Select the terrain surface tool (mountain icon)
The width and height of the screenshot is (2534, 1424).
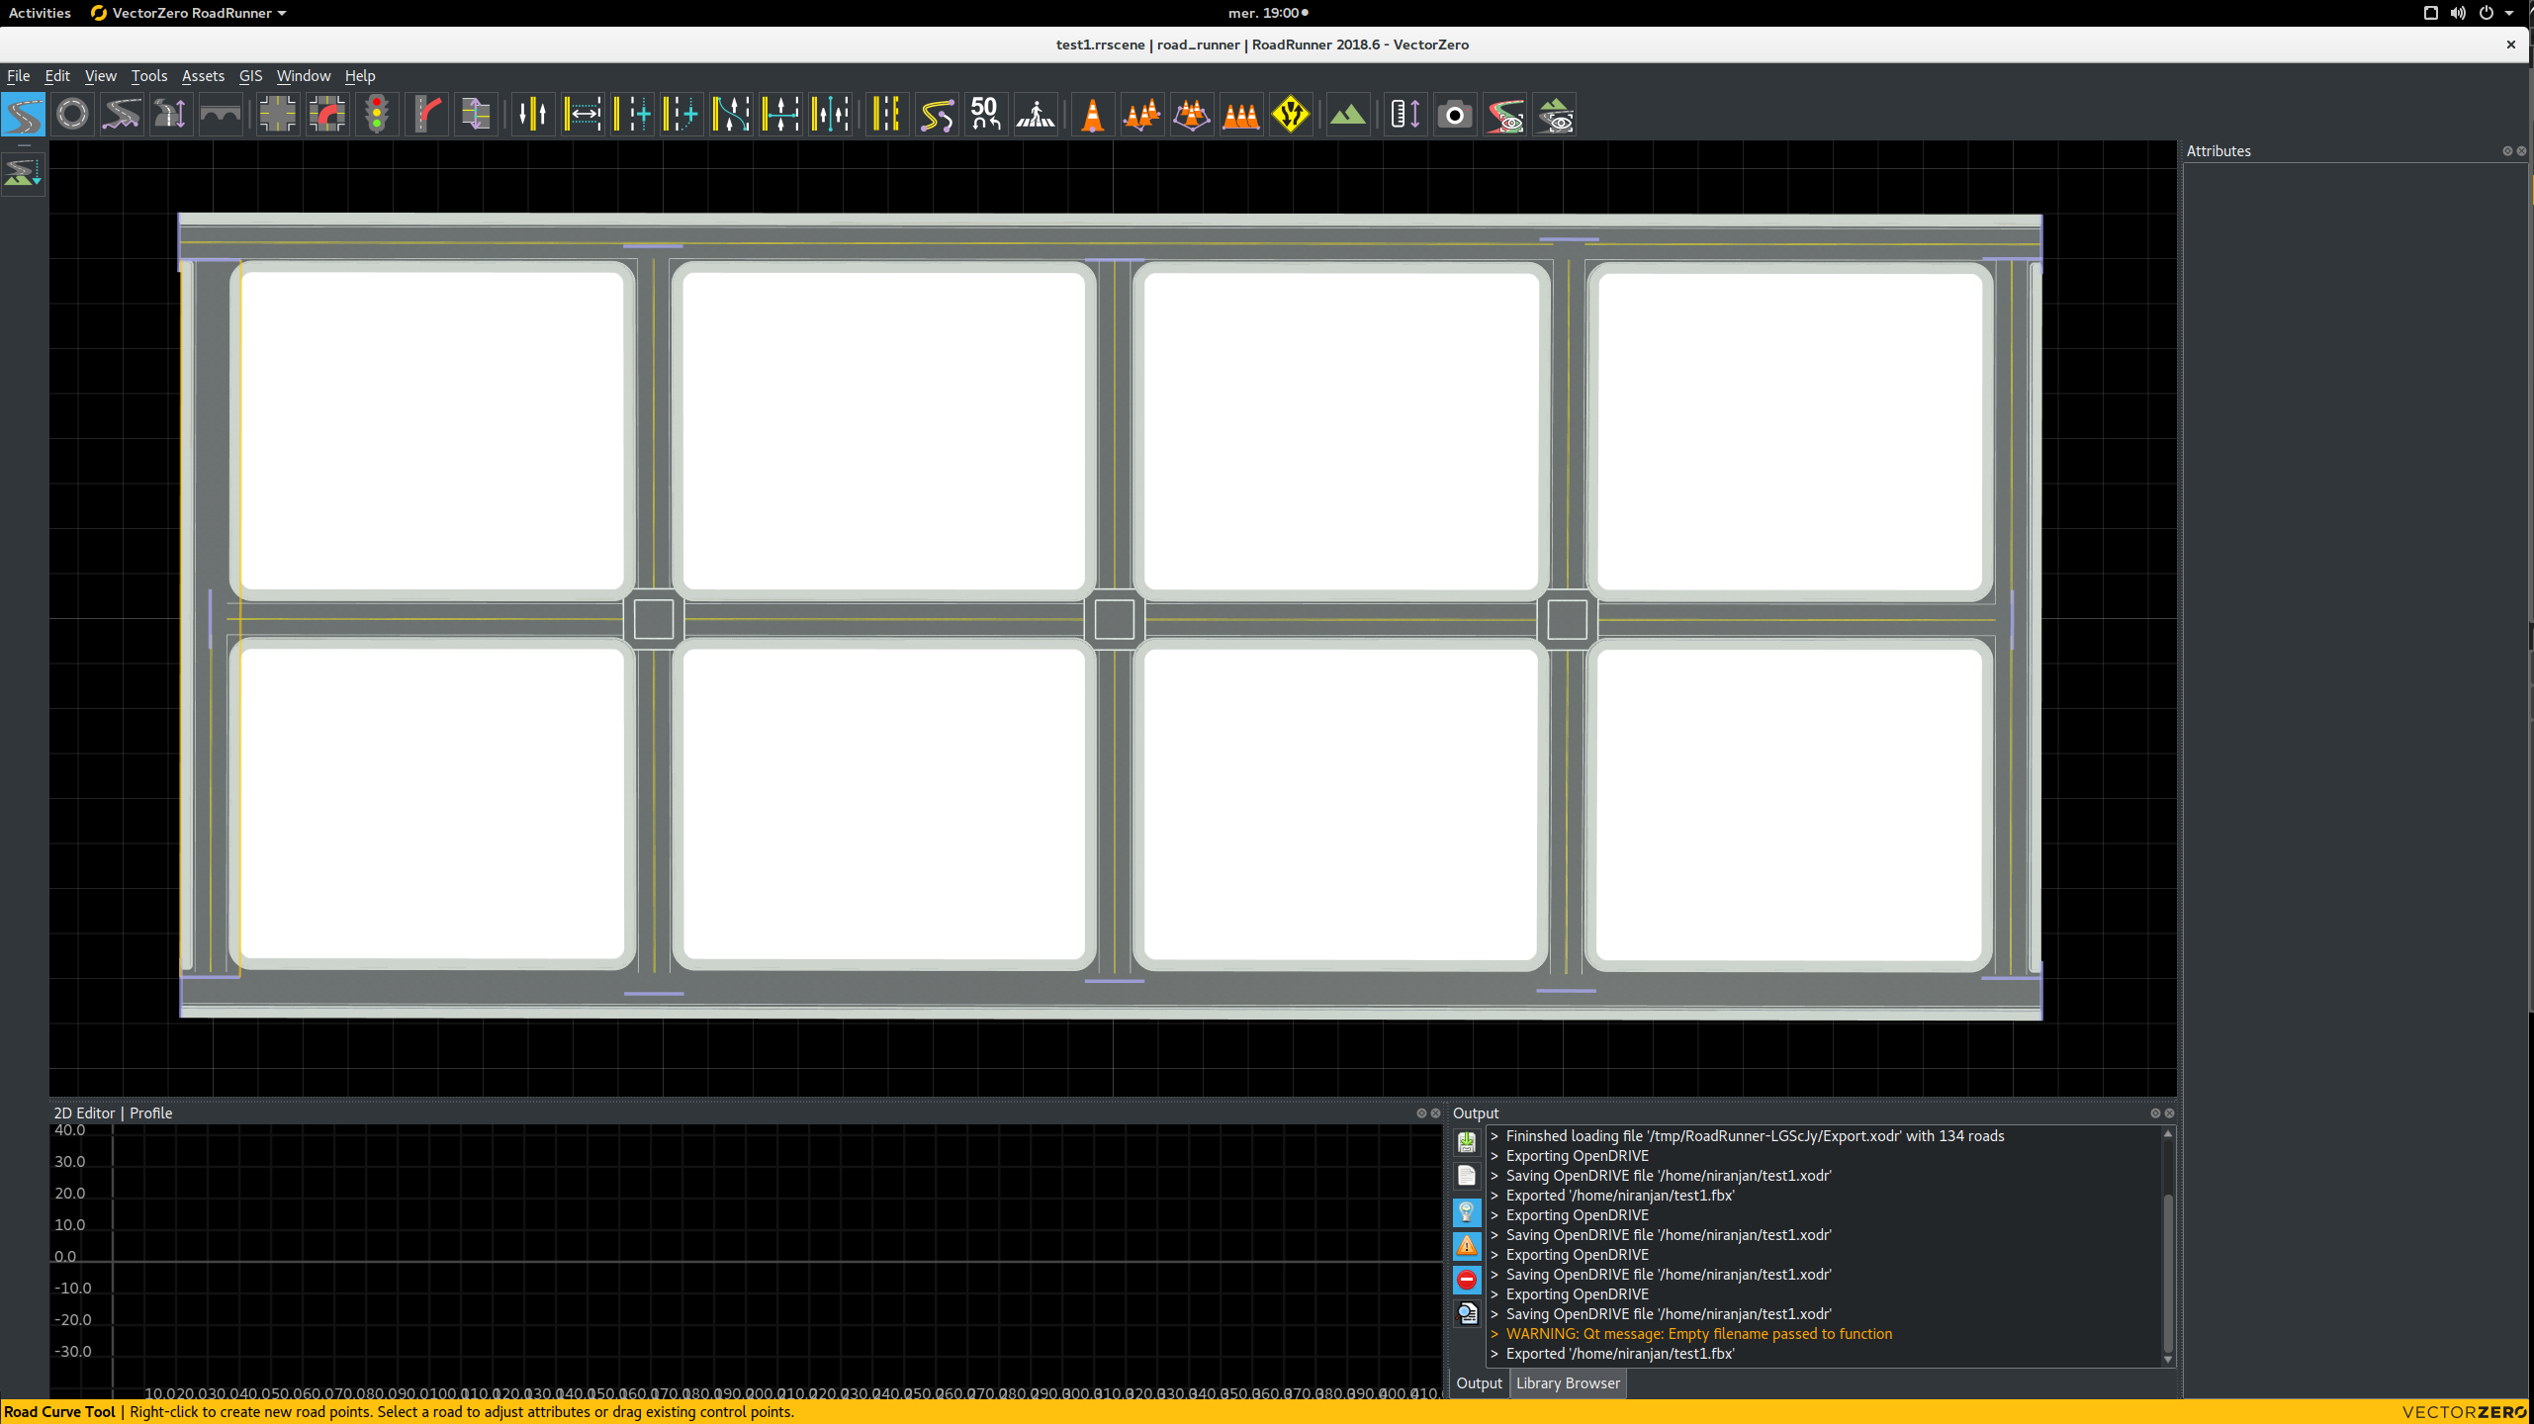tap(1348, 114)
